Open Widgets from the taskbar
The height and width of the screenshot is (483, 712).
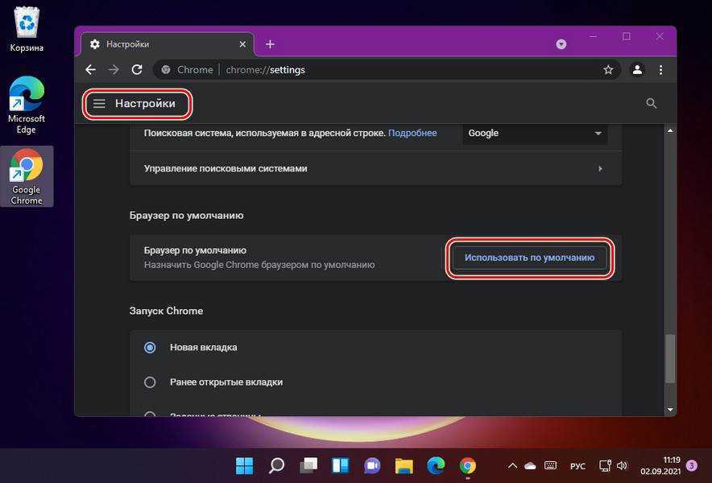(340, 466)
